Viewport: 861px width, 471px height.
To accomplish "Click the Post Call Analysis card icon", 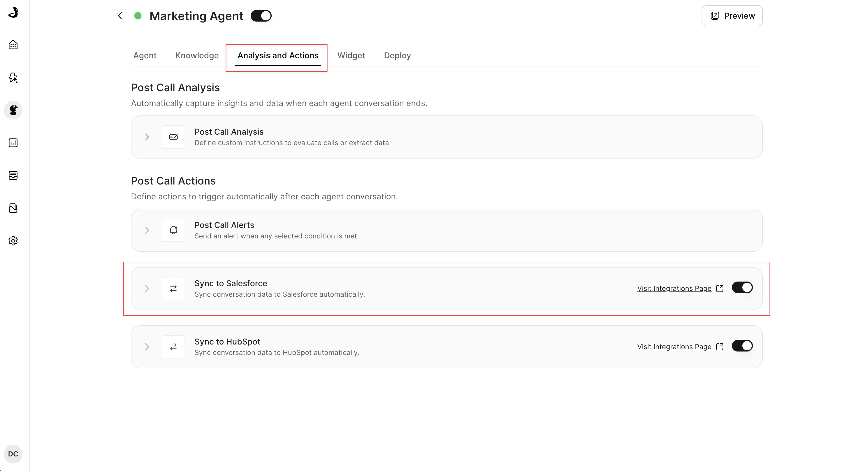I will (x=173, y=137).
